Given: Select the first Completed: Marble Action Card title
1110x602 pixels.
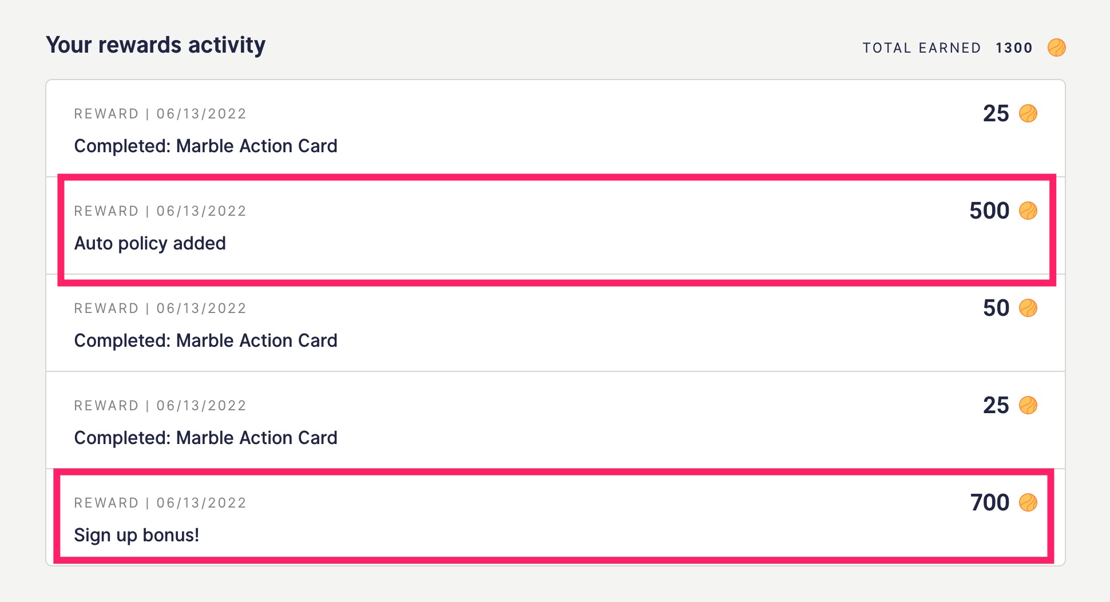Looking at the screenshot, I should coord(205,146).
